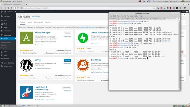The width and height of the screenshot is (190, 107).
Task: Open the BuddyPress title link
Action: point(96,60)
